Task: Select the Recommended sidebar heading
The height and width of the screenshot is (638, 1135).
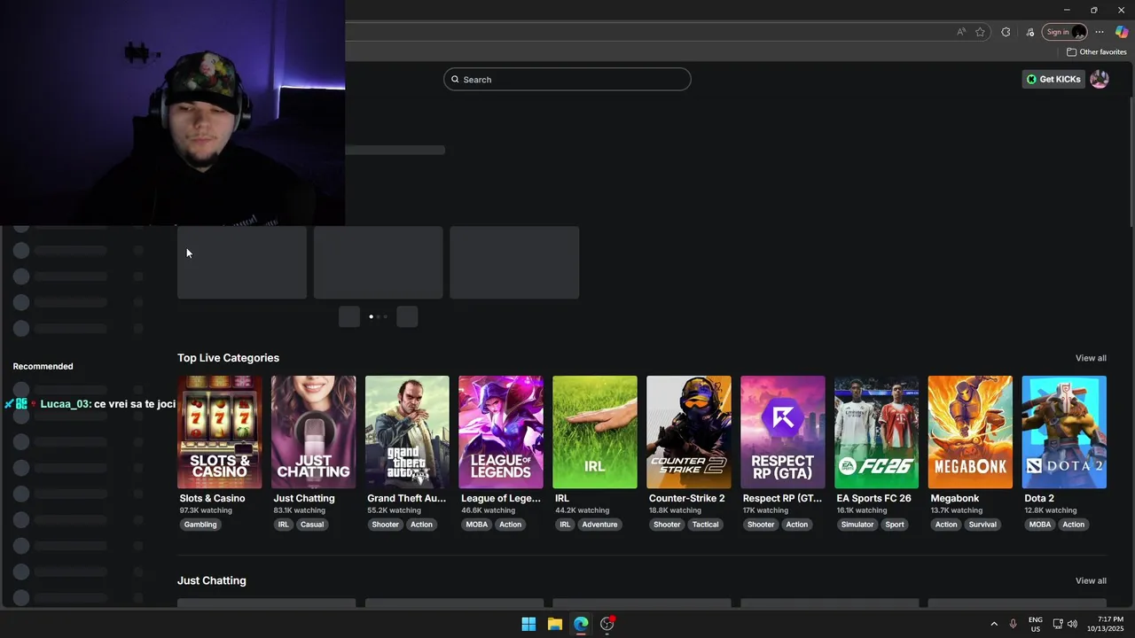Action: point(43,366)
